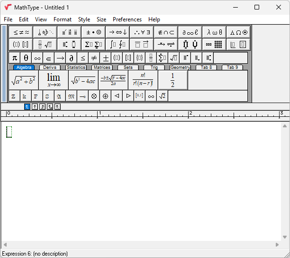The image size is (290, 258).
Task: Insert the combinations formula n!/r!(n-r)!
Action: 143,80
